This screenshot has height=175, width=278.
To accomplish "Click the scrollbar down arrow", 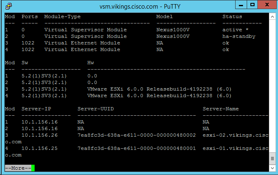I will click(272, 168).
